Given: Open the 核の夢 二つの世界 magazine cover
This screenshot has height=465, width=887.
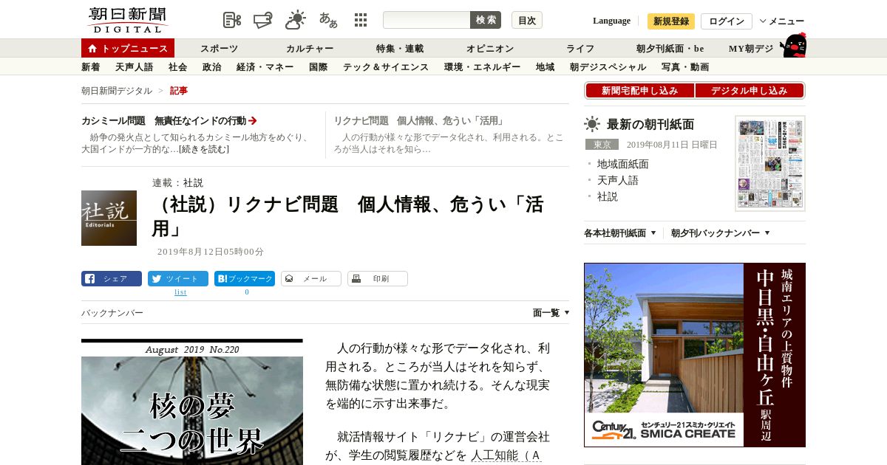Looking at the screenshot, I should pyautogui.click(x=192, y=404).
